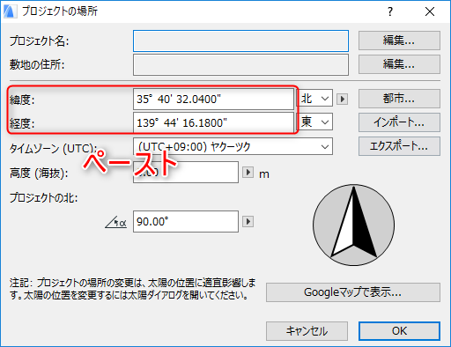The width and height of the screenshot is (451, 347).
Task: Click the エクスポート export button
Action: tap(399, 146)
